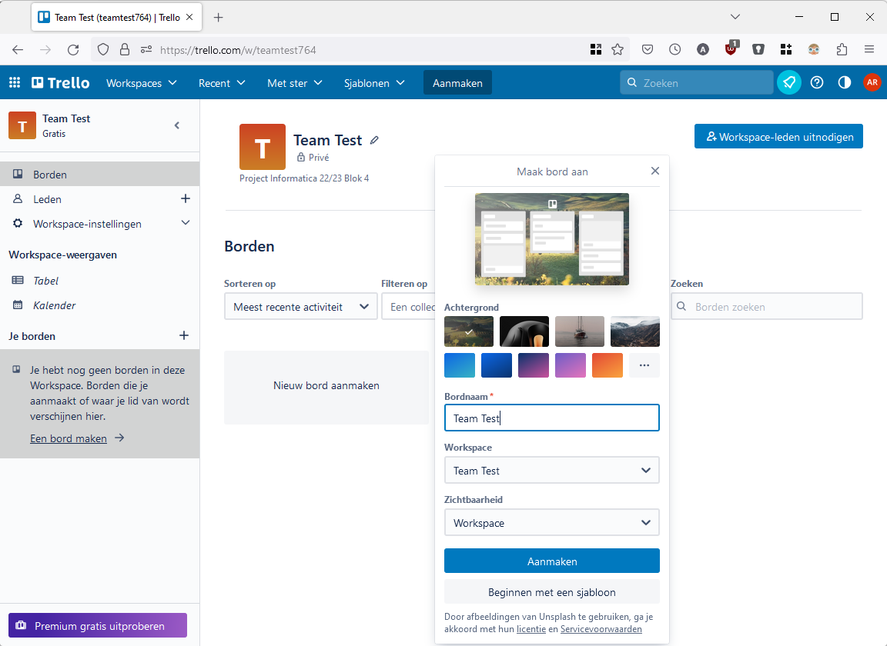887x646 pixels.
Task: Open the Trello app switcher grid icon
Action: pyautogui.click(x=15, y=83)
